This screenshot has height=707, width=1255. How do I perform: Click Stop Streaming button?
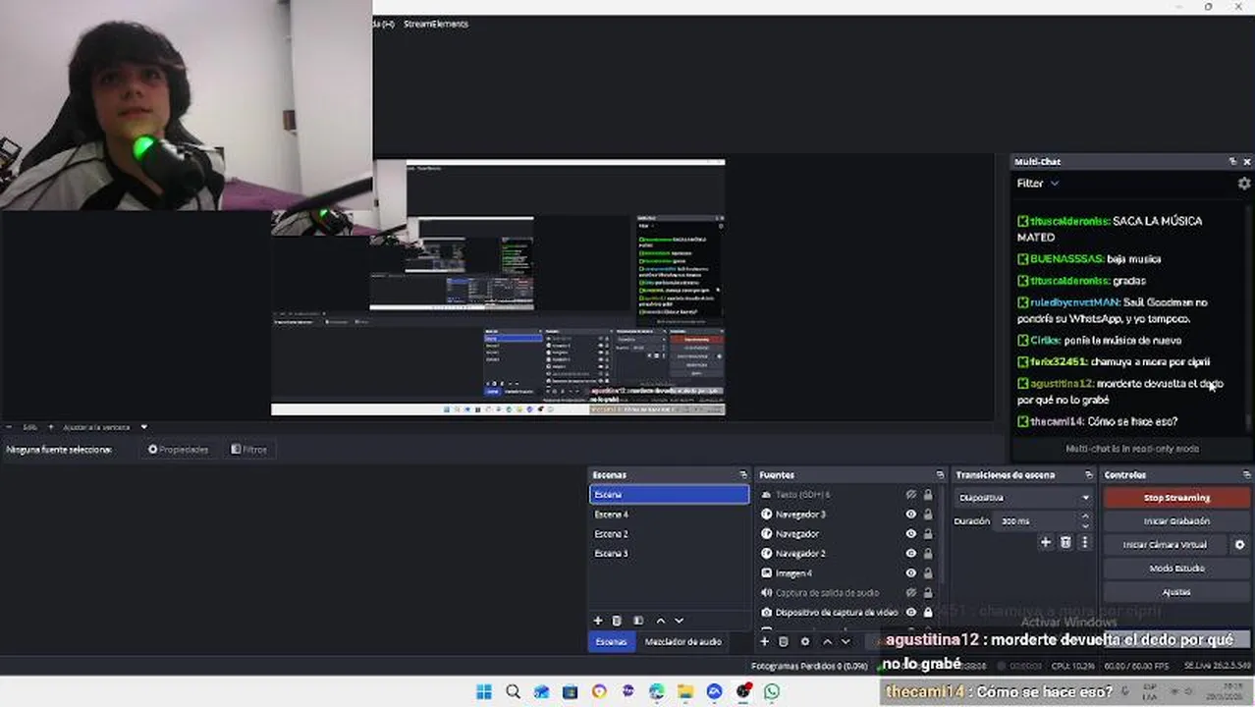[x=1177, y=498]
